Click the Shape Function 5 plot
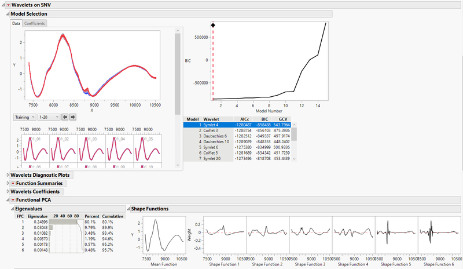The width and height of the screenshot is (463, 269). 396,235
